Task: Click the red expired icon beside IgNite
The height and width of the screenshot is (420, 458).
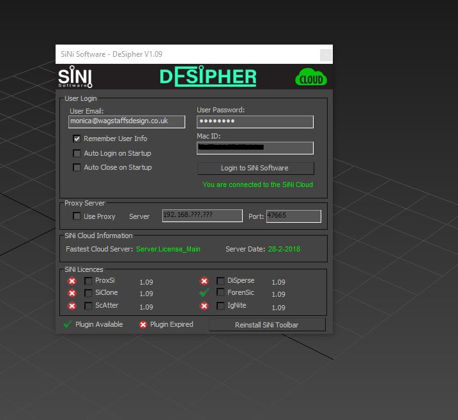Action: click(x=204, y=306)
